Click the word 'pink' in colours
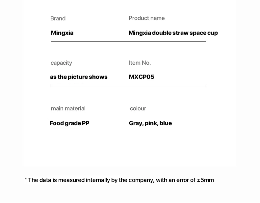This screenshot has width=260, height=203. tap(151, 123)
